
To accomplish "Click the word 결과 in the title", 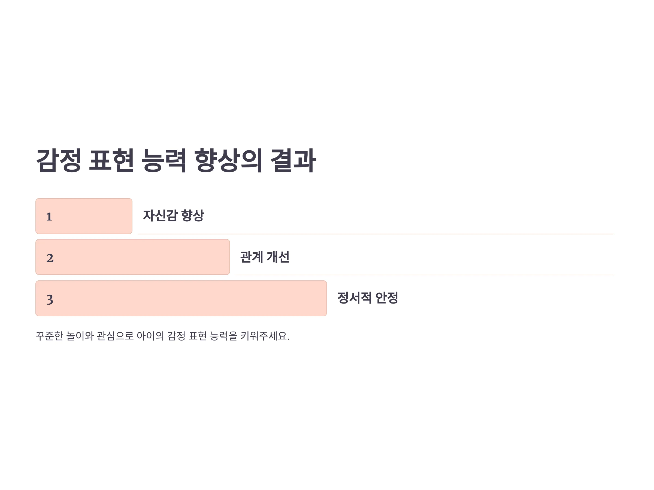I will pyautogui.click(x=293, y=160).
